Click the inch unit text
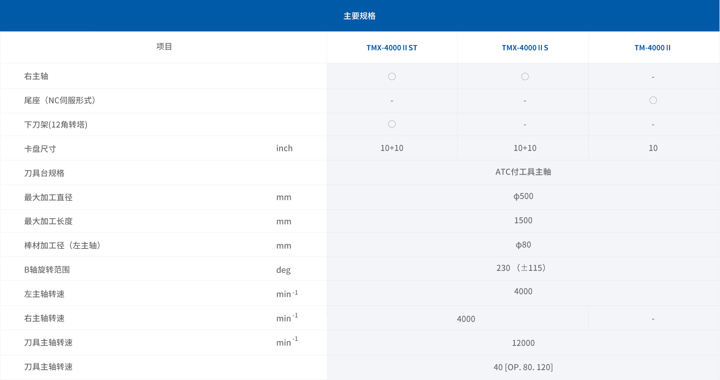The width and height of the screenshot is (720, 380). (284, 148)
